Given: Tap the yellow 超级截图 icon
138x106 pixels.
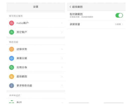Looking at the screenshot, I should (x=11, y=76).
